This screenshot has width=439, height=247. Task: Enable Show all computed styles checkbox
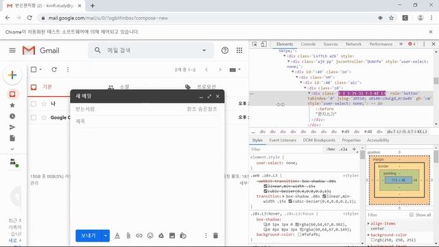[412, 215]
